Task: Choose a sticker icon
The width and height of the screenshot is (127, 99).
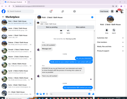Action: pos(44,94)
